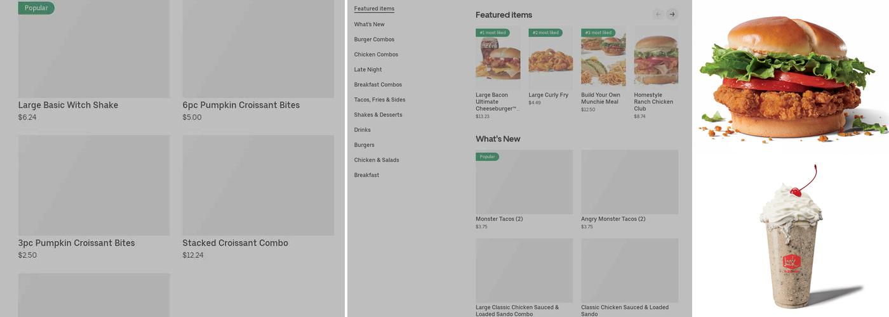Choose the Monster Tacos (2) item
This screenshot has width=889, height=317.
click(x=524, y=183)
